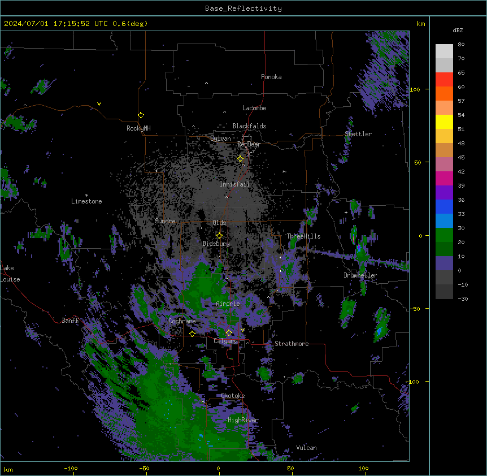The height and width of the screenshot is (476, 487).
Task: Click the RockyMH label
Action: coord(138,128)
